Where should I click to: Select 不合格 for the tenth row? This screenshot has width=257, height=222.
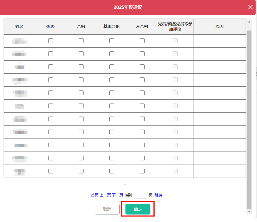pyautogui.click(x=142, y=158)
